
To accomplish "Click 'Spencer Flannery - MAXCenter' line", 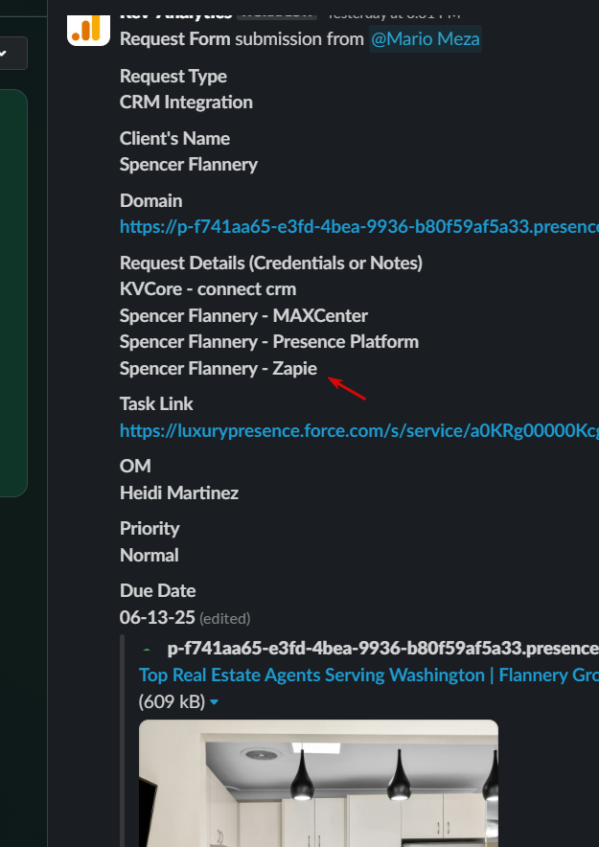I will (243, 315).
